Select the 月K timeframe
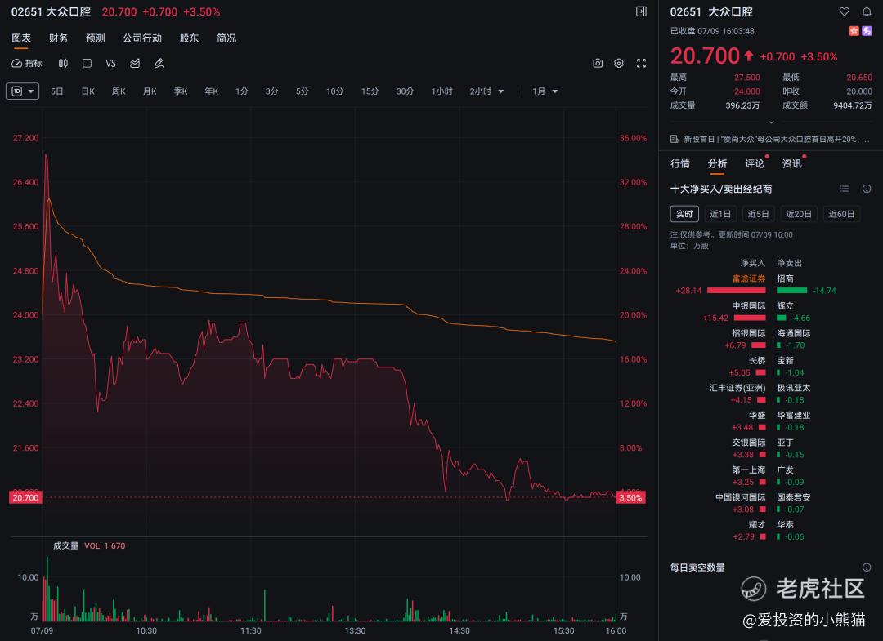 [150, 91]
